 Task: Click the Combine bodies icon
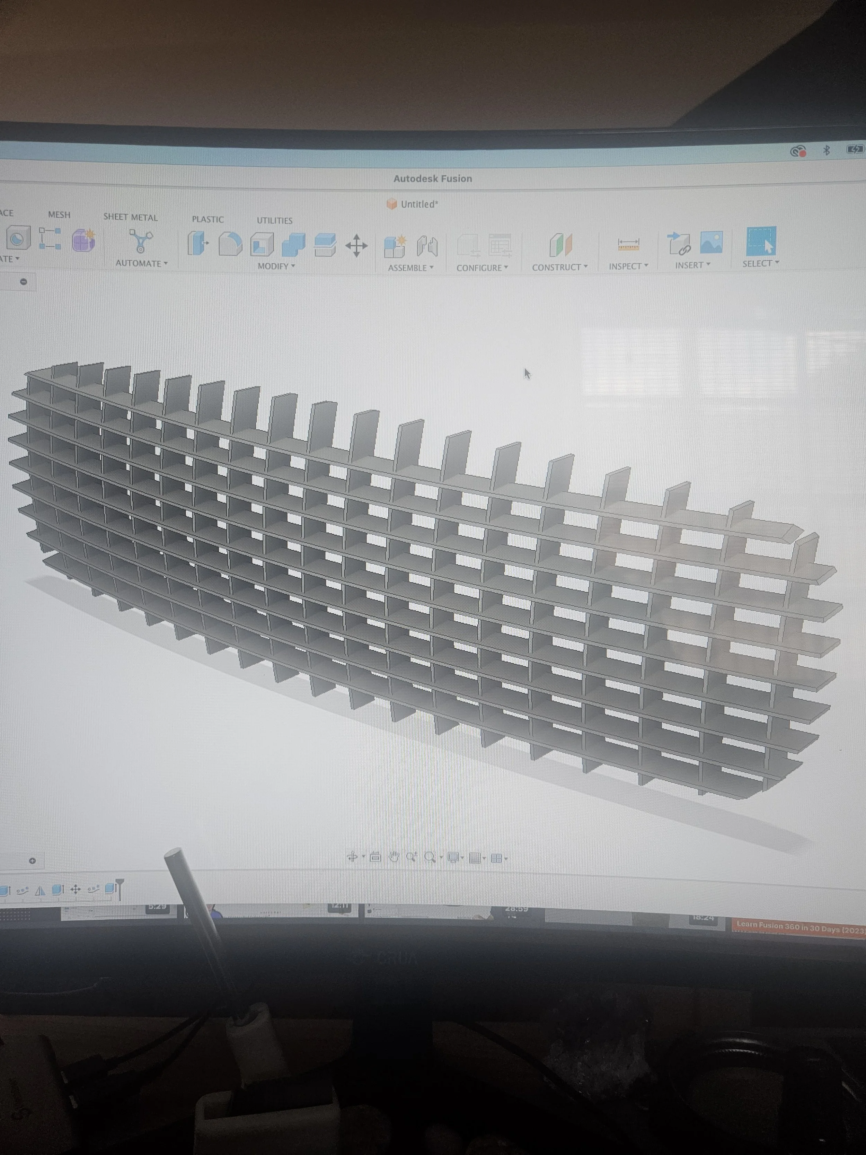(x=293, y=245)
